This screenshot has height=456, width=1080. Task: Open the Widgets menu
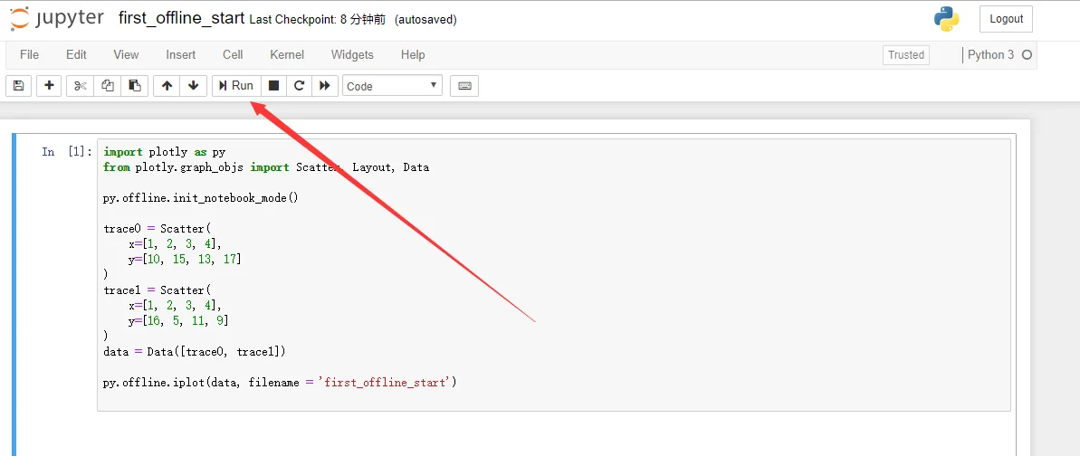tap(352, 55)
